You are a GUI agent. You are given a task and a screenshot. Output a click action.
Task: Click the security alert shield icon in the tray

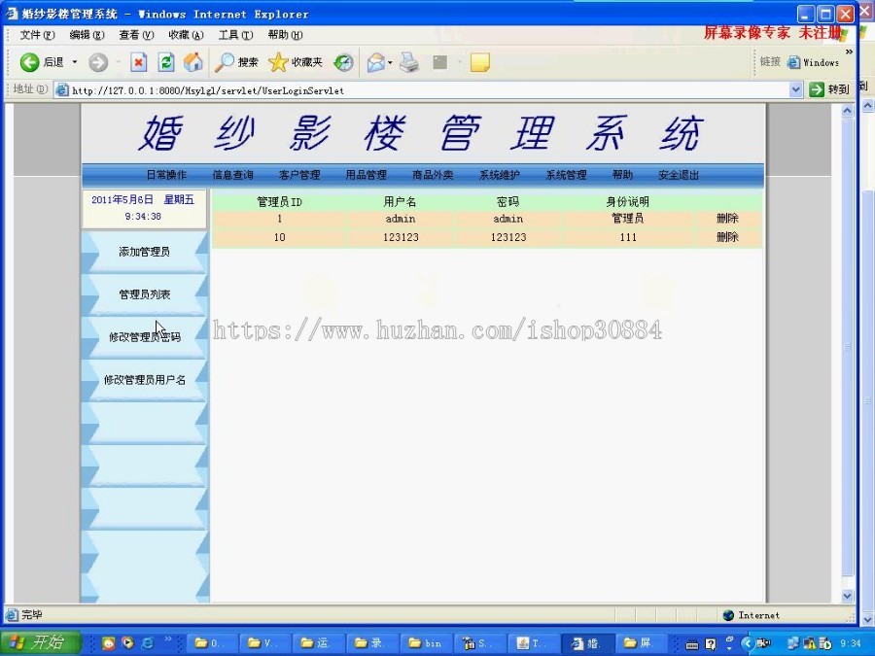point(809,643)
